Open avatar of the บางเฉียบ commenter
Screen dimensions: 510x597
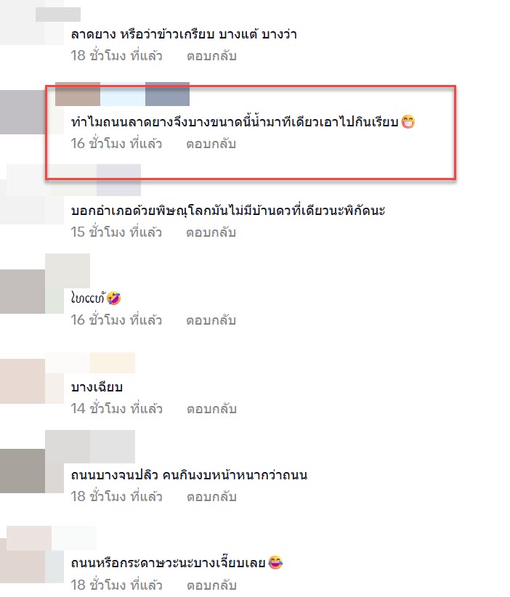coord(23,381)
